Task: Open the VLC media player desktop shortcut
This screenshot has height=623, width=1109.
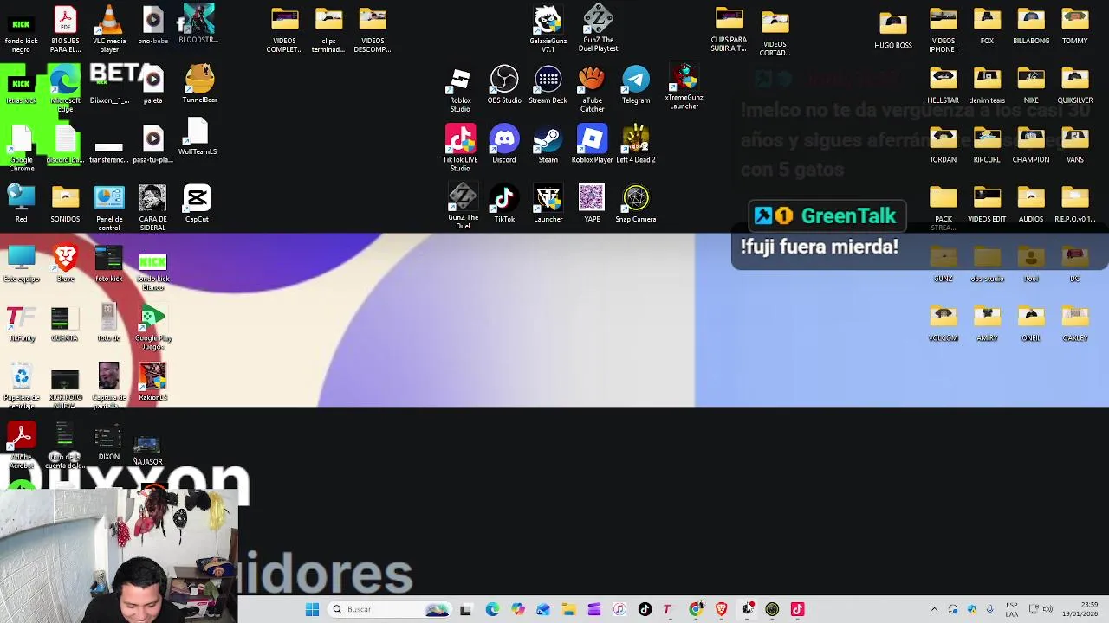Action: (x=108, y=29)
